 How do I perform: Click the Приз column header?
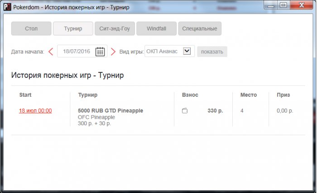click(x=283, y=95)
